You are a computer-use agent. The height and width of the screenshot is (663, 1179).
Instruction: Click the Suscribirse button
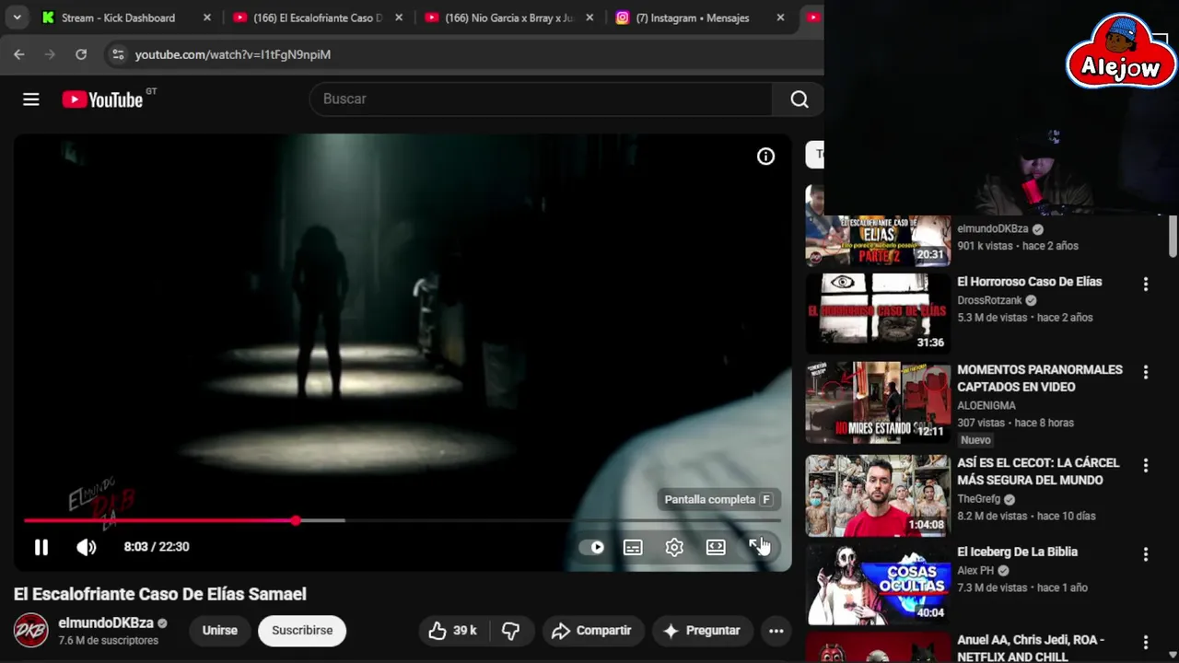pyautogui.click(x=302, y=631)
